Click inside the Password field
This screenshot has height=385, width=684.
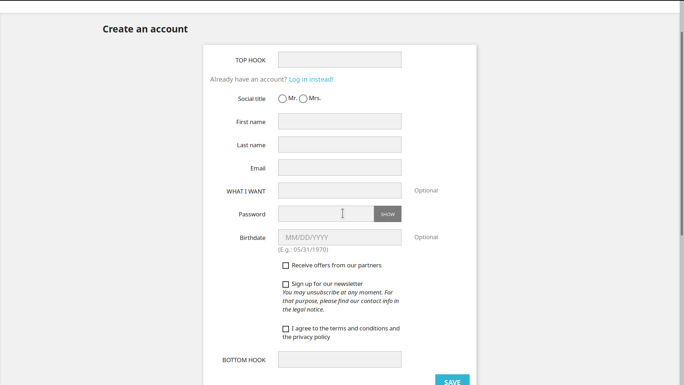tap(326, 214)
